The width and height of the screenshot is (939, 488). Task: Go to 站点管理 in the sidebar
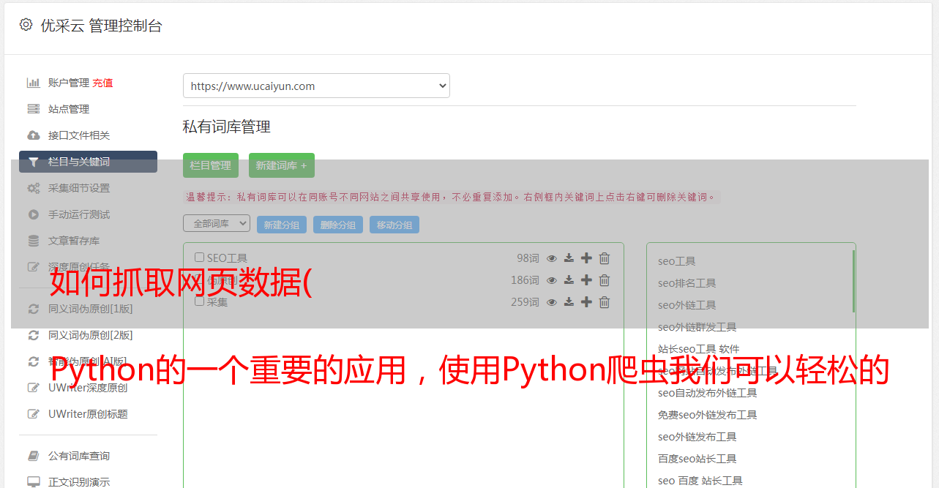point(69,109)
